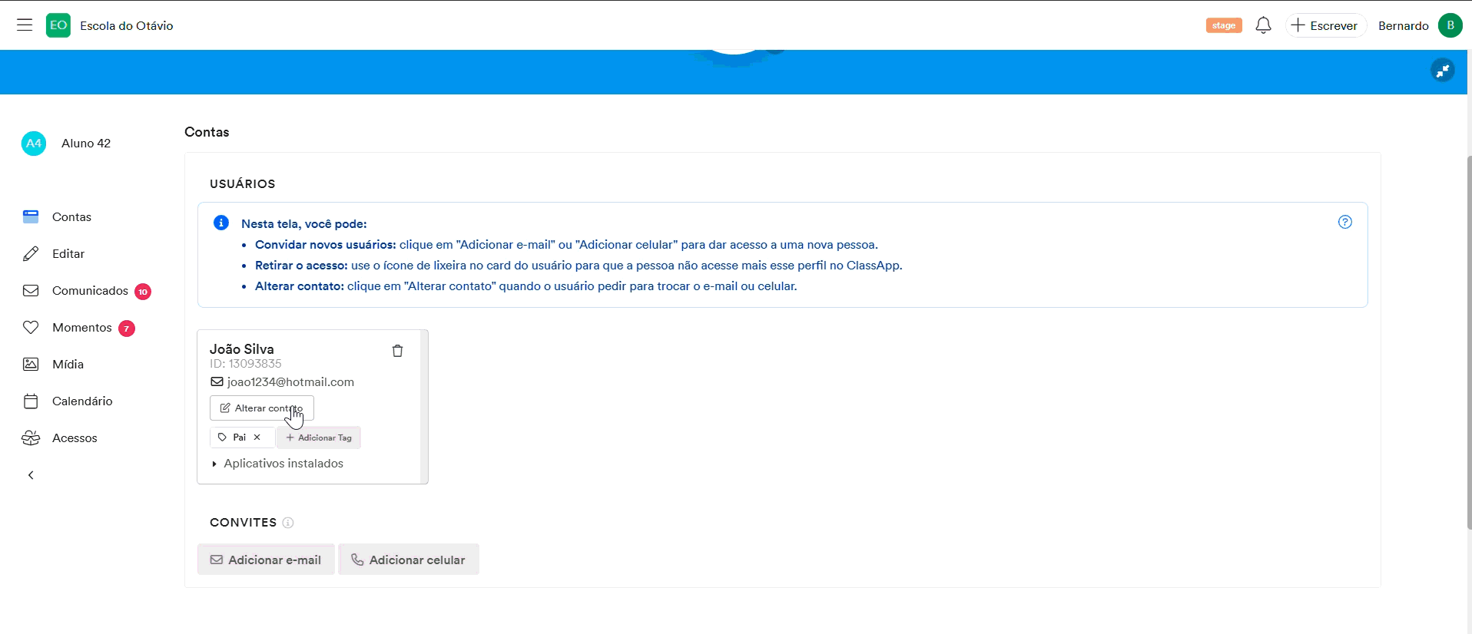This screenshot has height=634, width=1472.
Task: Click the collapse banner arrows icon
Action: [1442, 71]
